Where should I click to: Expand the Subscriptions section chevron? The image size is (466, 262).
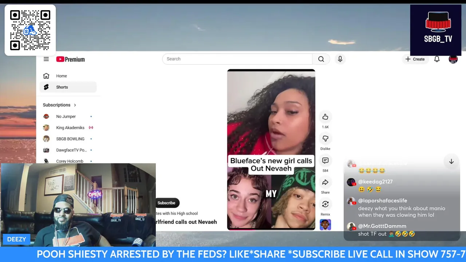tap(75, 105)
